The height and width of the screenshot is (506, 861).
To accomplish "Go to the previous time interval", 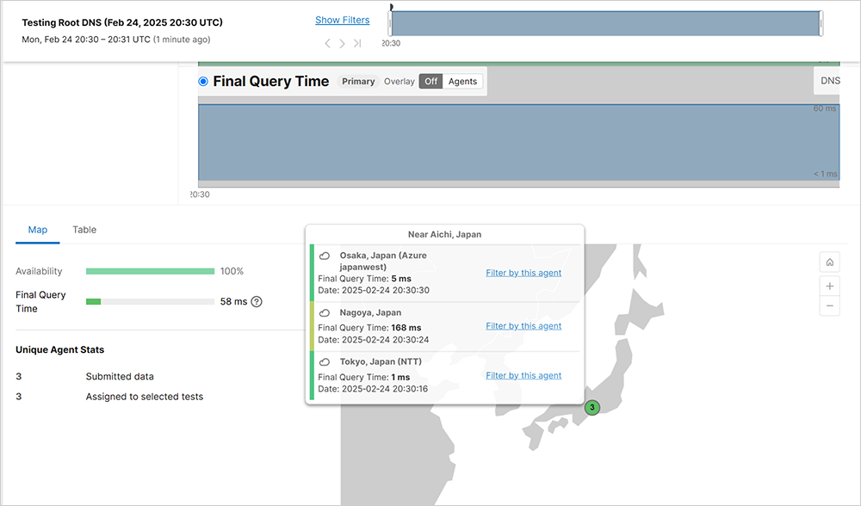I will click(x=327, y=43).
